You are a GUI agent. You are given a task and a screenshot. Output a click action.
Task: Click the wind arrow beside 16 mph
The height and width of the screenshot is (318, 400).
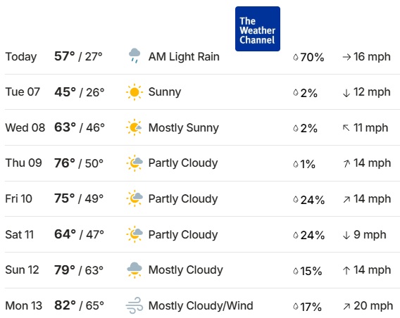tap(346, 57)
